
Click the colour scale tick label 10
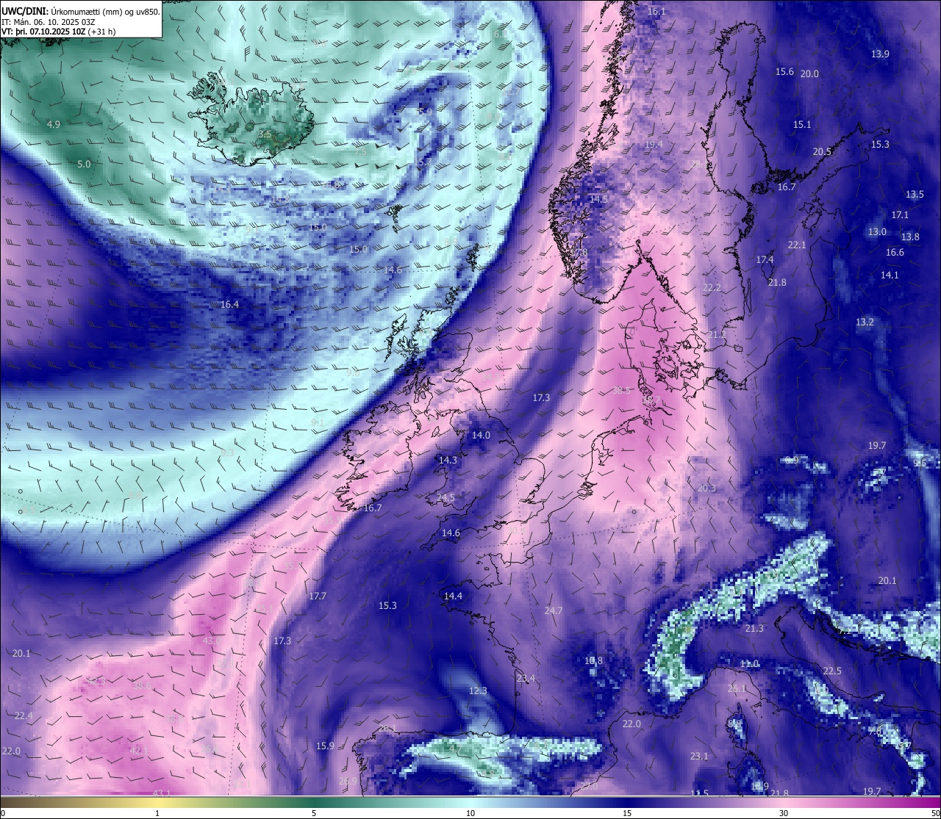point(470,813)
